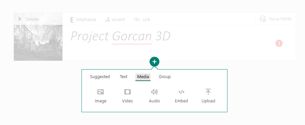This screenshot has width=305, height=125.
Task: Open Focus Points image icon
Action: tap(263, 19)
